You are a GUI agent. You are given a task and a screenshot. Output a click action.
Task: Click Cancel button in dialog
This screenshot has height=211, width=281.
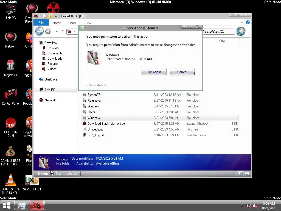[182, 72]
